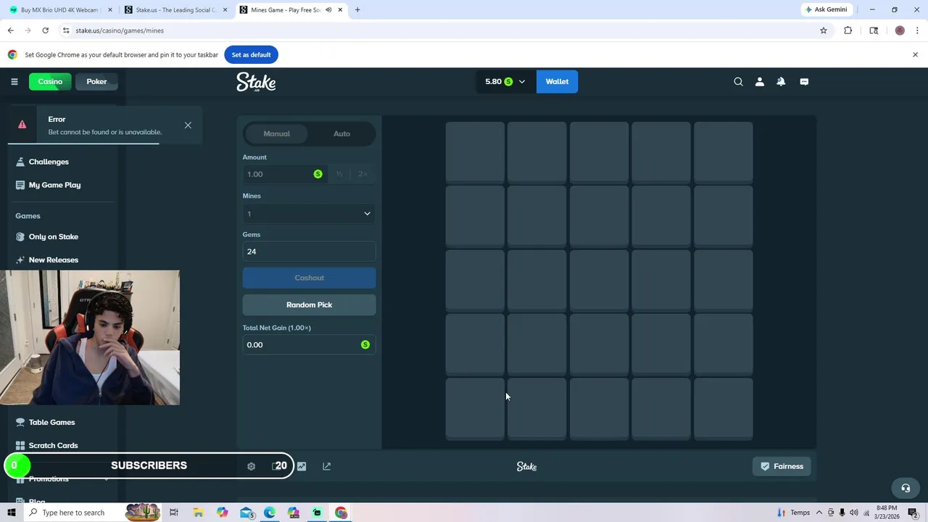Click the bet Amount input field
This screenshot has width=928, height=522.
283,174
